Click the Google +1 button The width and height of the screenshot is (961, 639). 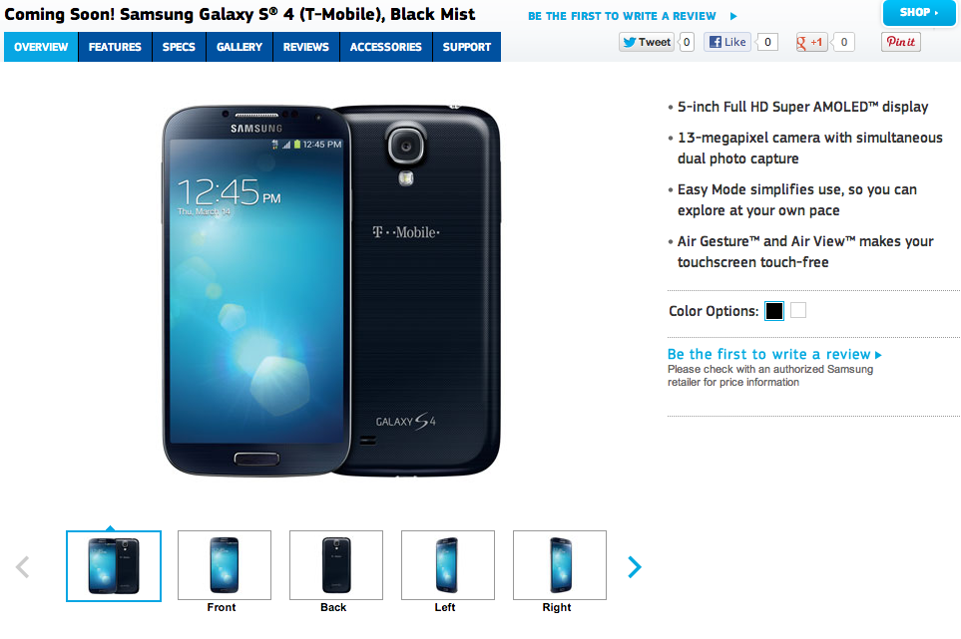point(811,42)
